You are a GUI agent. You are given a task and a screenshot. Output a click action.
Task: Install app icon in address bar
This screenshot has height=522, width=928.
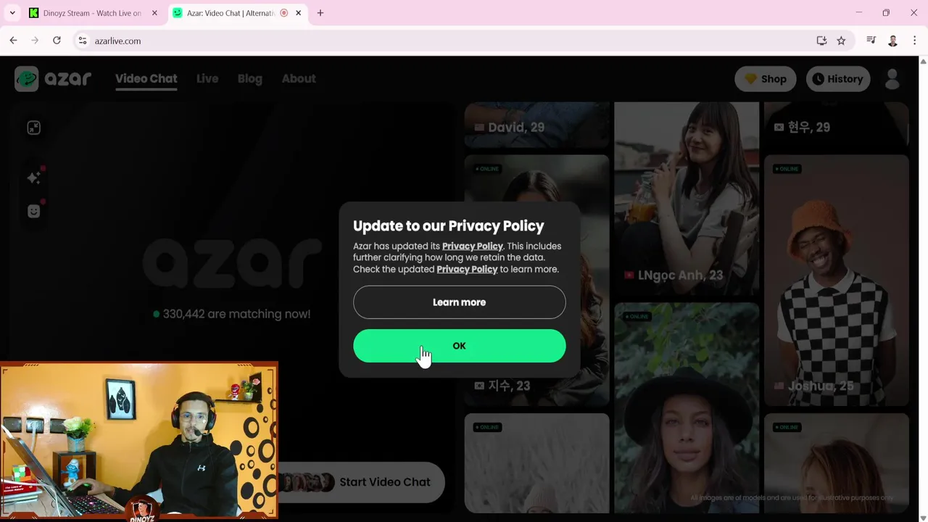pyautogui.click(x=821, y=41)
